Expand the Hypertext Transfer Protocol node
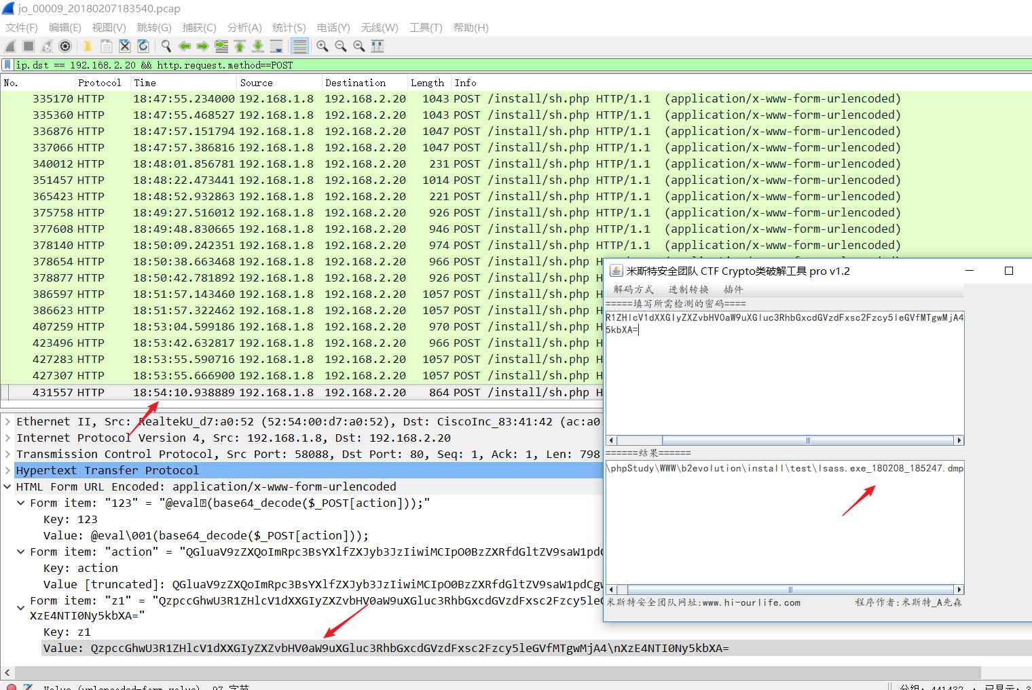 [7, 470]
